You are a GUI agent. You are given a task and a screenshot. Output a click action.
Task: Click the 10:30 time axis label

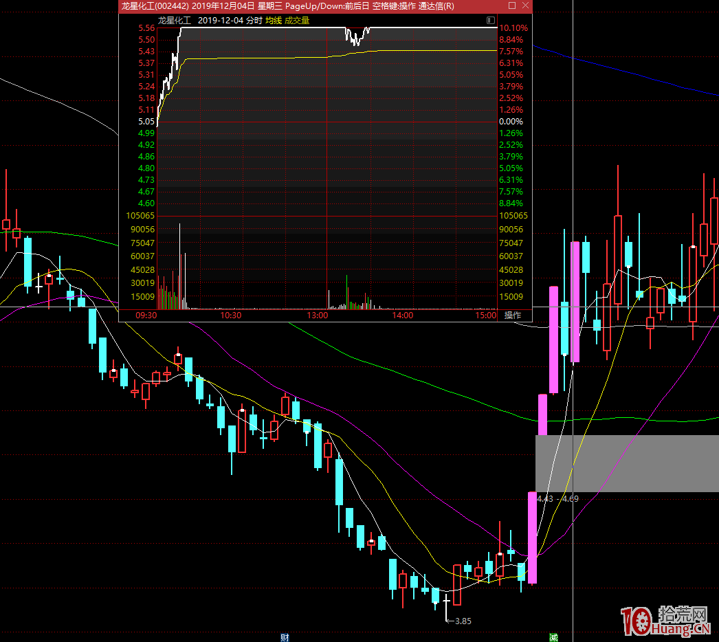click(x=231, y=315)
